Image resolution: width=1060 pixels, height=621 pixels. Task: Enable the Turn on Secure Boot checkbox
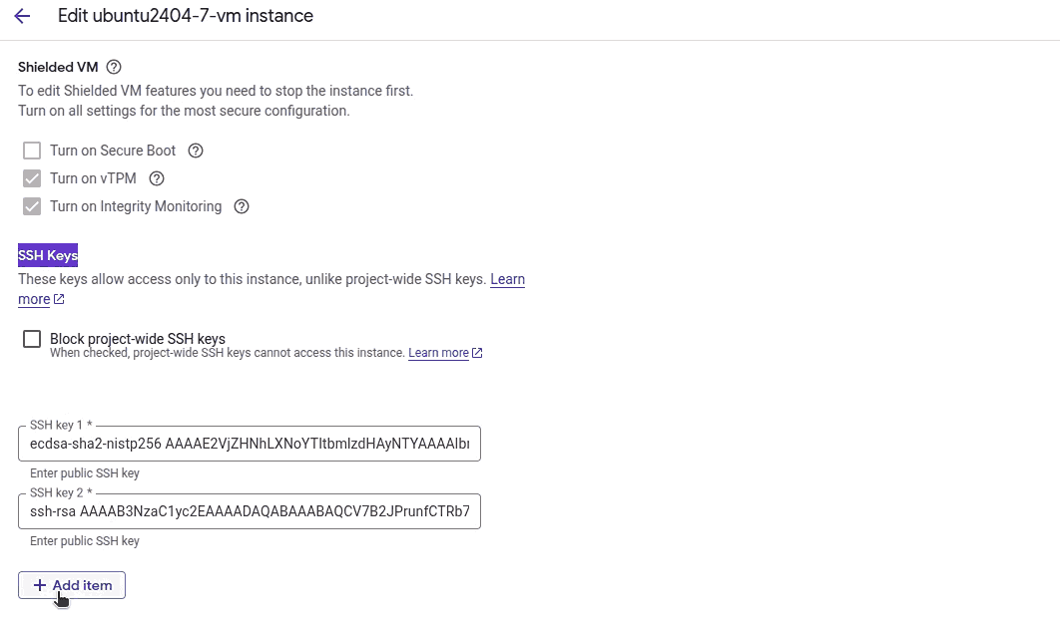pyautogui.click(x=32, y=151)
